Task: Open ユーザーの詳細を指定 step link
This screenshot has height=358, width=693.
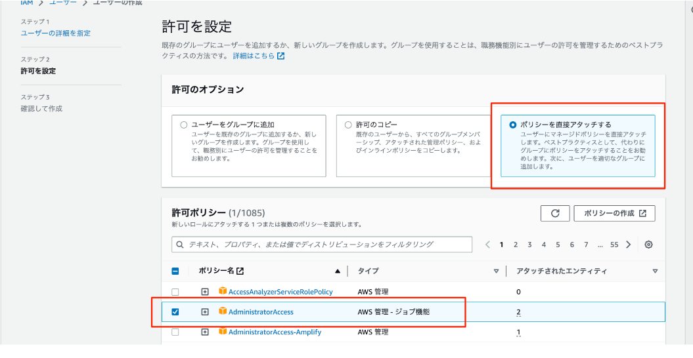Action: point(56,33)
